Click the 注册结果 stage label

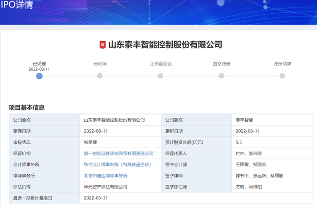[282, 64]
